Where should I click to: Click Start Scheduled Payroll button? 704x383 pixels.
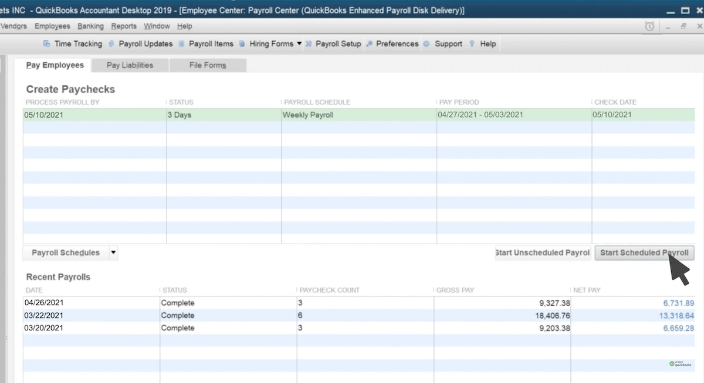pos(644,253)
